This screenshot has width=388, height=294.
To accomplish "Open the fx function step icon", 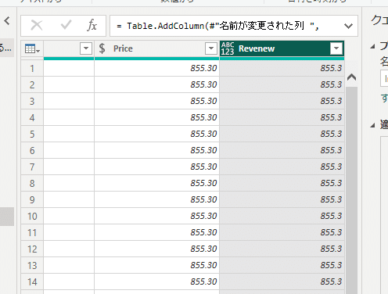I will coord(92,26).
